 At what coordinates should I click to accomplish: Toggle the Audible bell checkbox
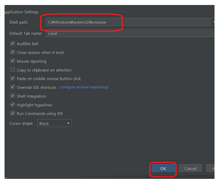[x=12, y=43]
